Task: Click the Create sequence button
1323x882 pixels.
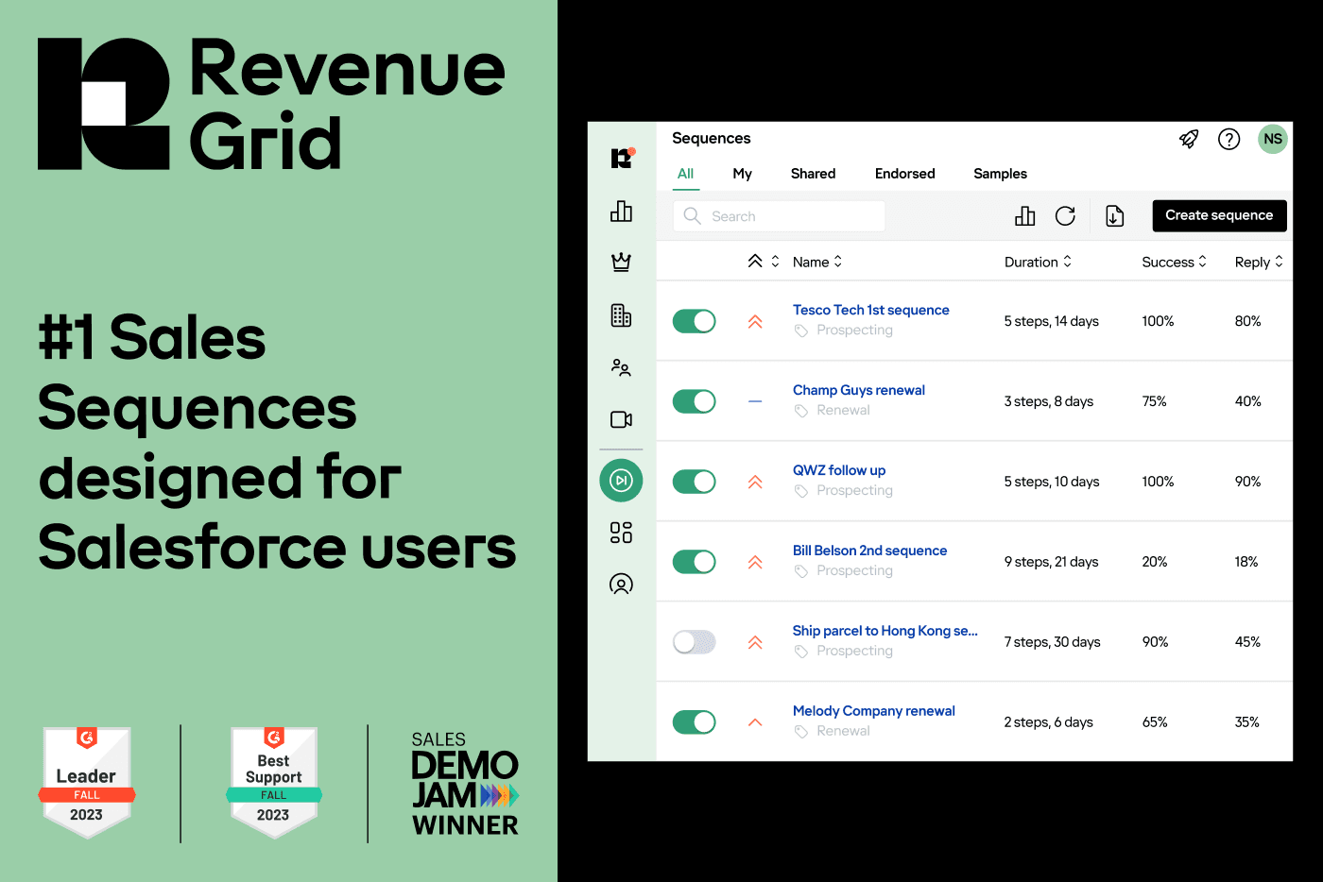Action: pos(1219,215)
